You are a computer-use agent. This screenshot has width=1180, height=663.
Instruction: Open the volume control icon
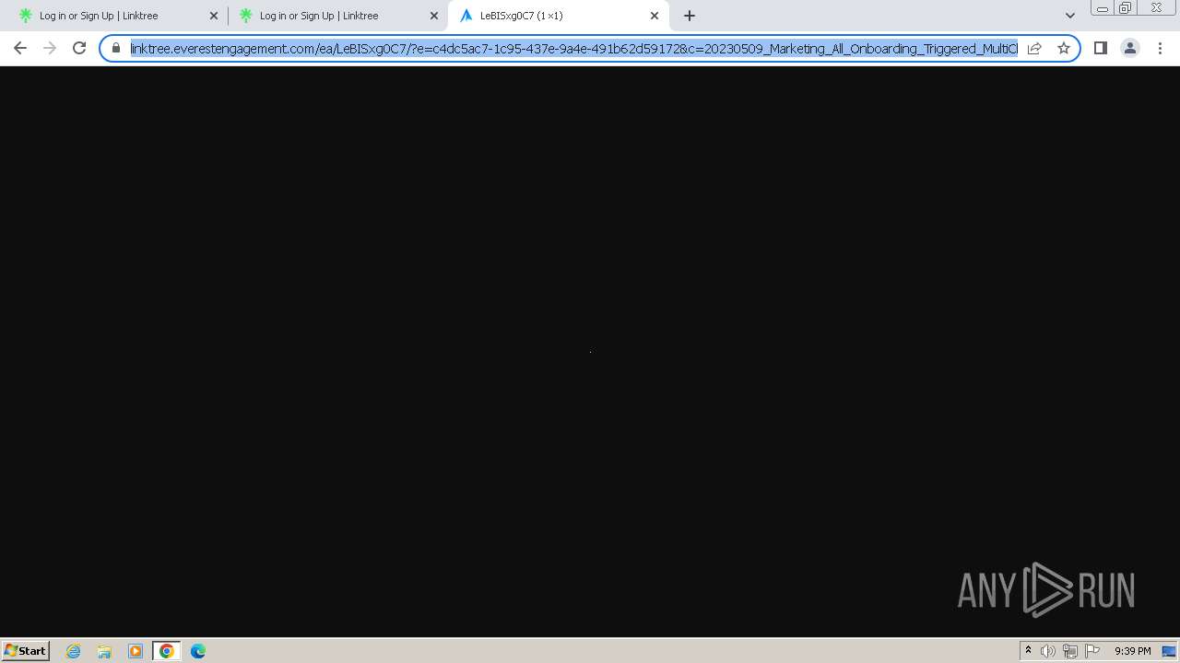pos(1048,651)
